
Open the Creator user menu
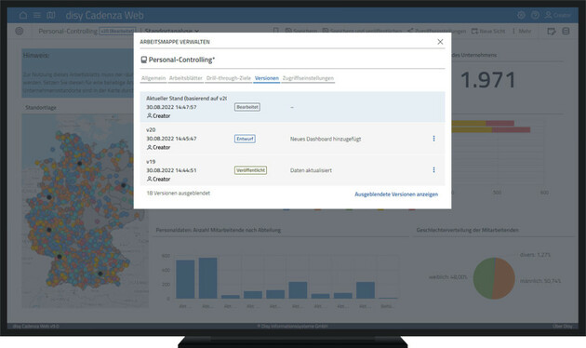[x=557, y=15]
